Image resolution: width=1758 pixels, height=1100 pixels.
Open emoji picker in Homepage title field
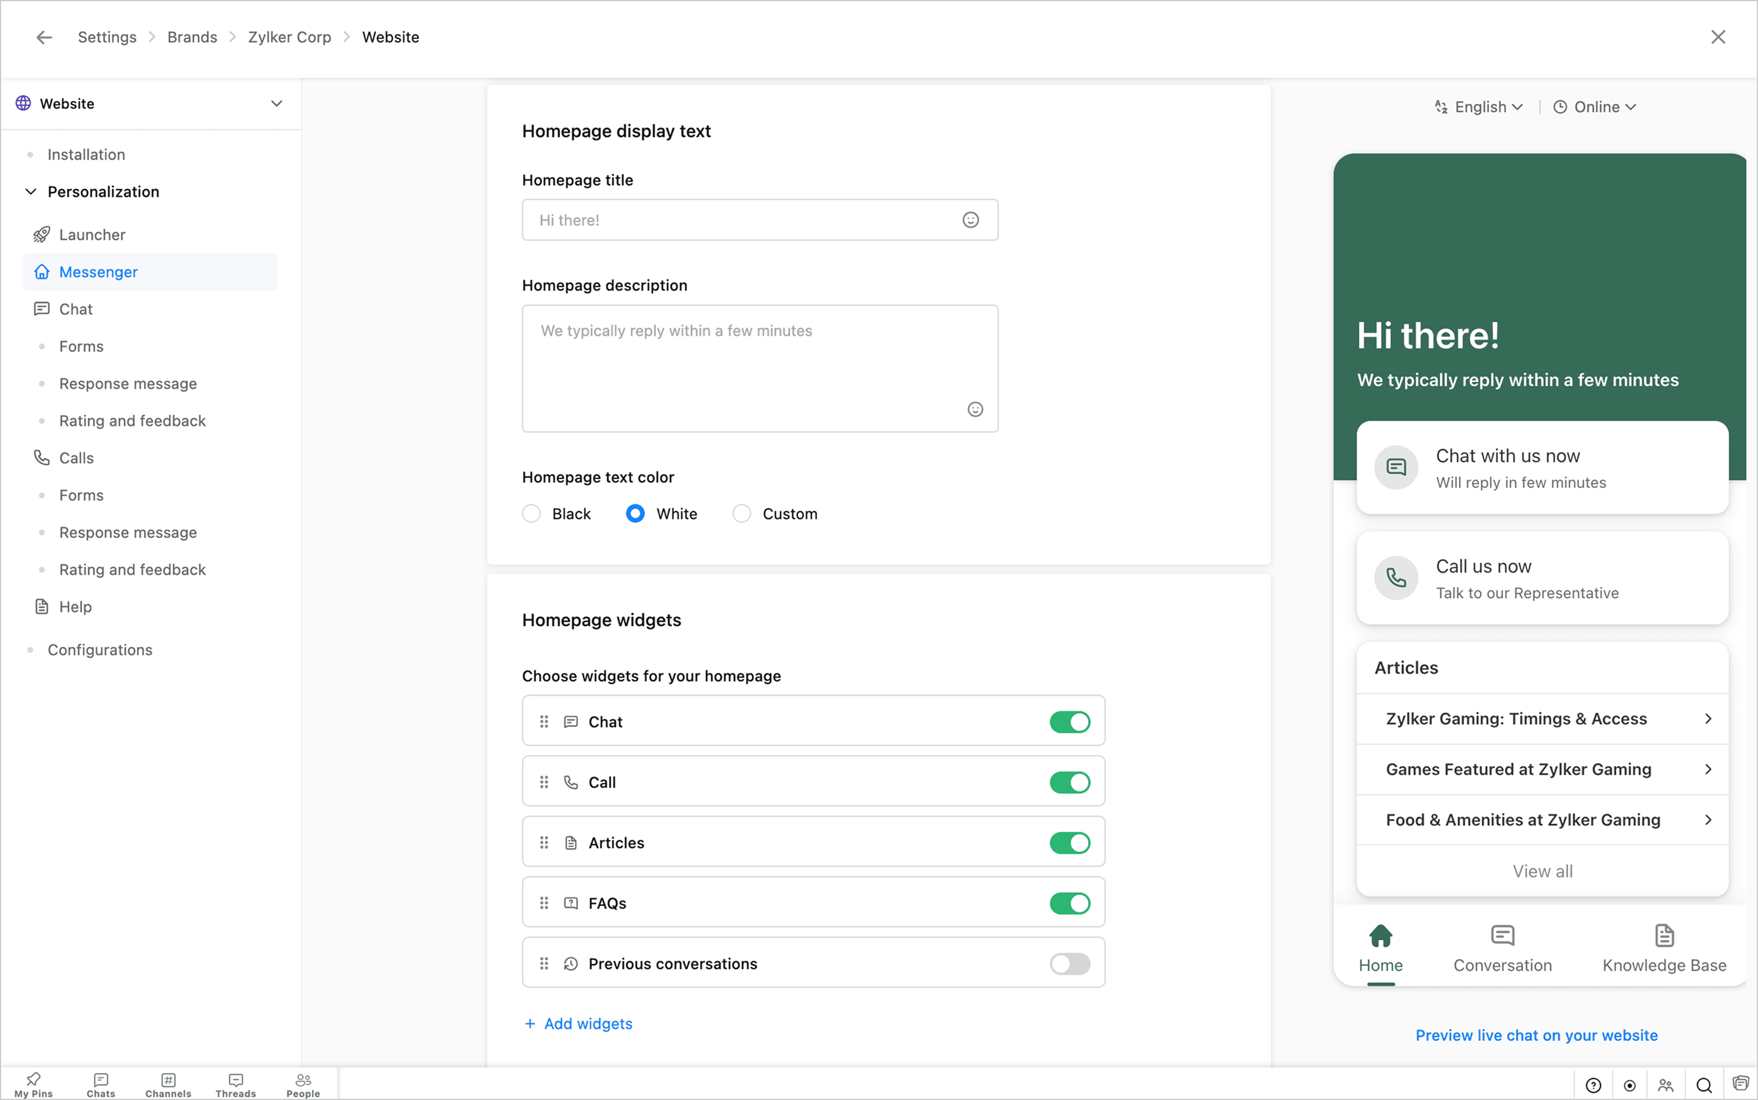tap(970, 220)
